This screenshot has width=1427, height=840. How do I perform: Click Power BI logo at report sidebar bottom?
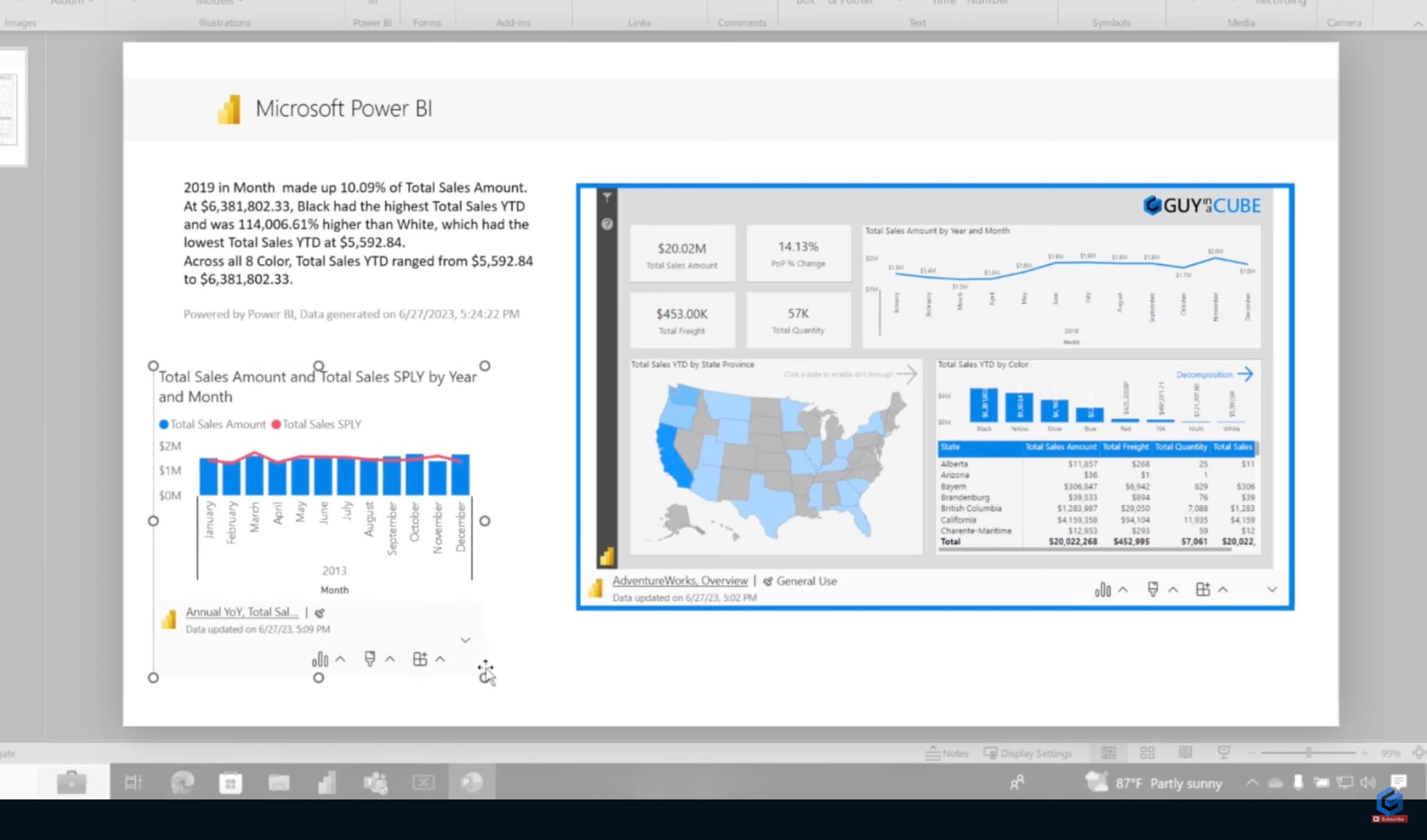[x=607, y=556]
